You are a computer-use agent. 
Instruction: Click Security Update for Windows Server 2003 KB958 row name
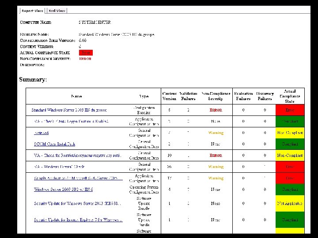(77, 203)
